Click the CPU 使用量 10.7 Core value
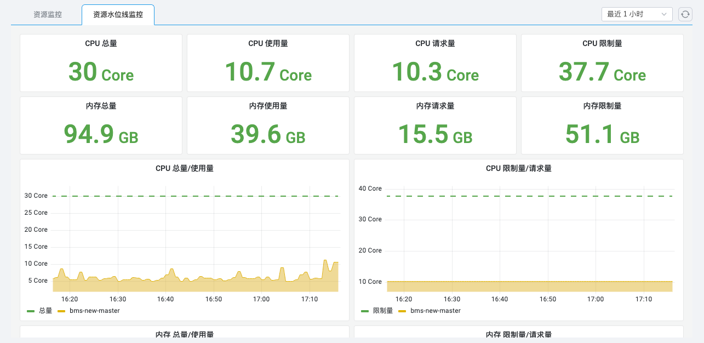 pyautogui.click(x=268, y=72)
